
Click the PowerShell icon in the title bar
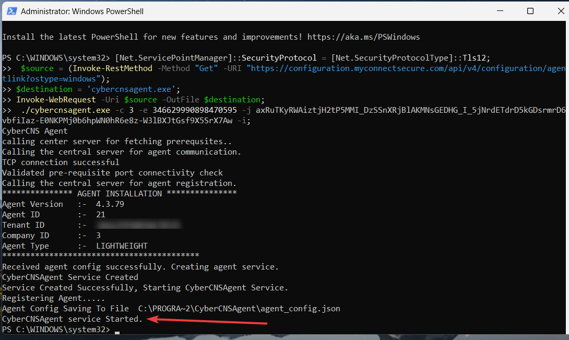coord(11,11)
